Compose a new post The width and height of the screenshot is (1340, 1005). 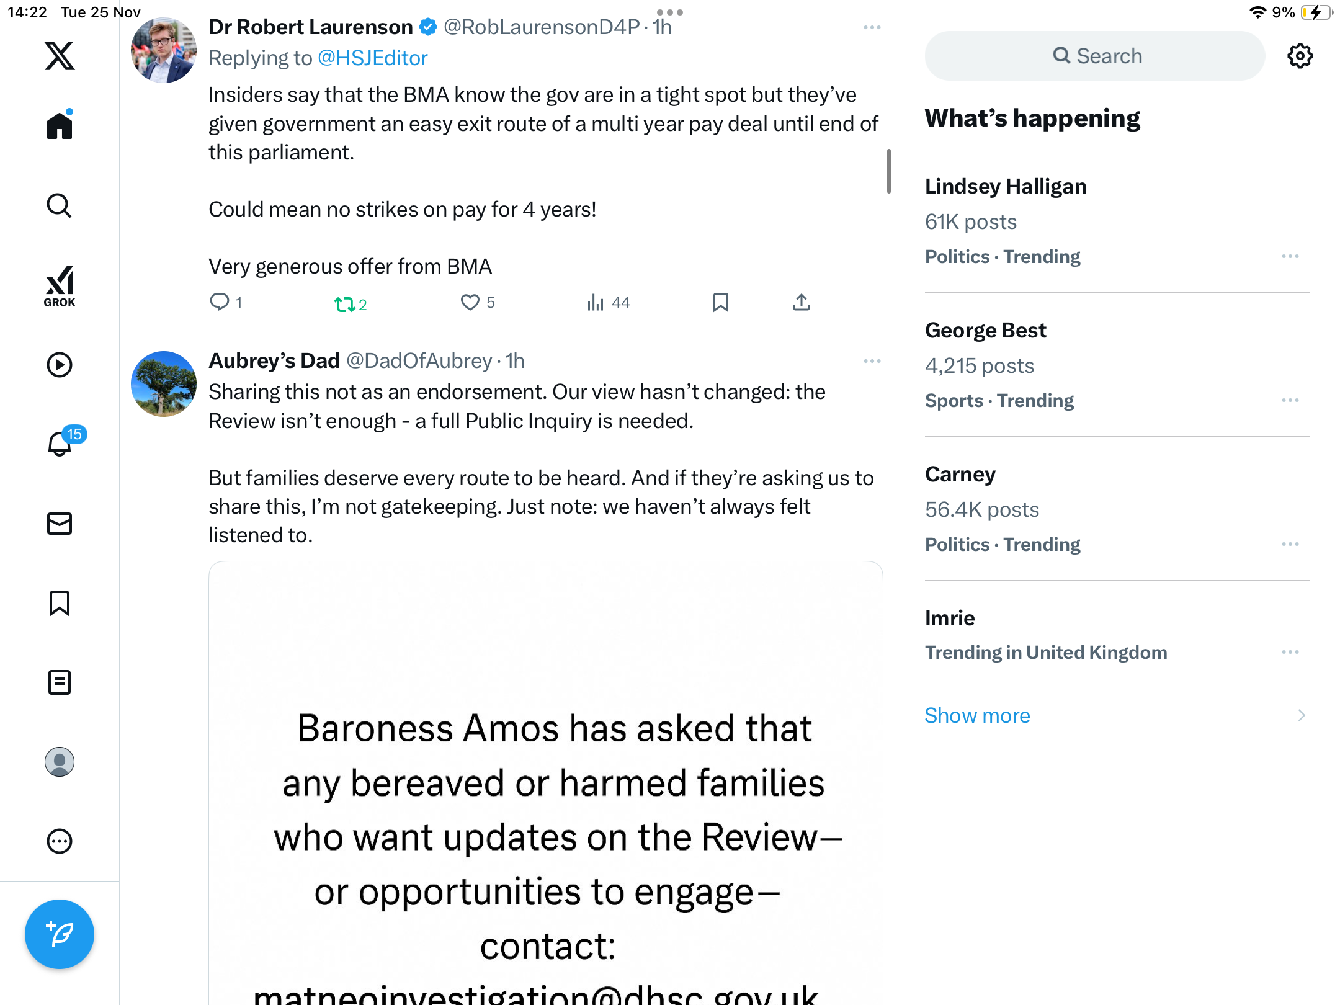pos(60,934)
